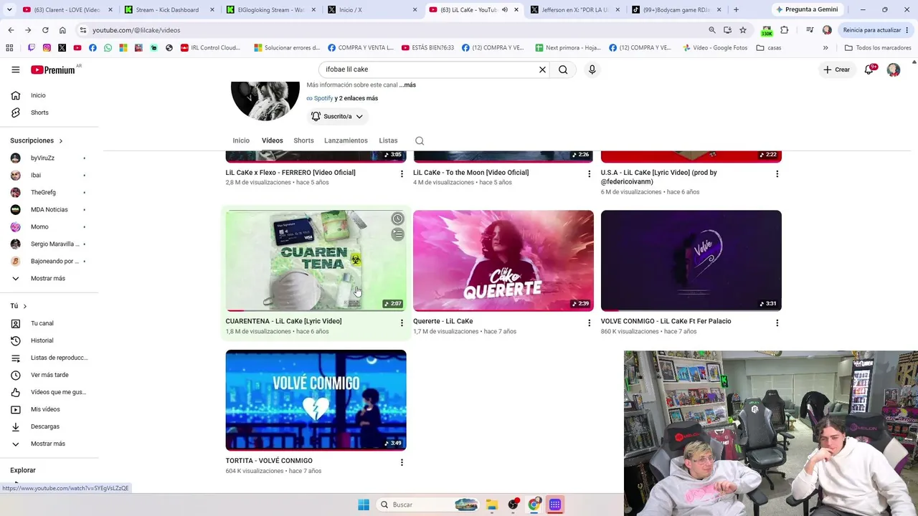This screenshot has height=516, width=918.
Task: Expand Mostrar más under subscriptions
Action: point(47,278)
